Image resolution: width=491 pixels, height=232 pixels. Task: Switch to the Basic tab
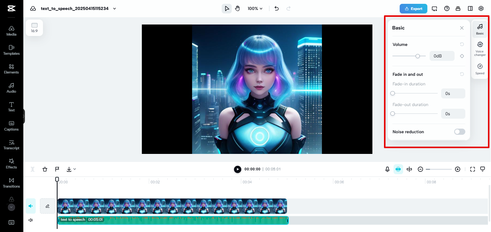(479, 29)
